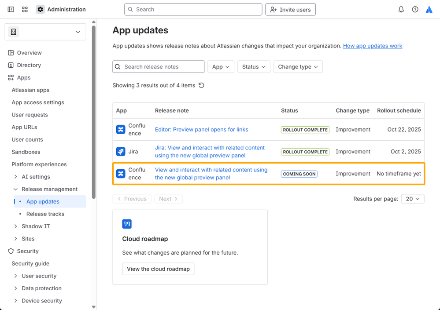
Task: Open the help question mark icon
Action: [x=415, y=9]
